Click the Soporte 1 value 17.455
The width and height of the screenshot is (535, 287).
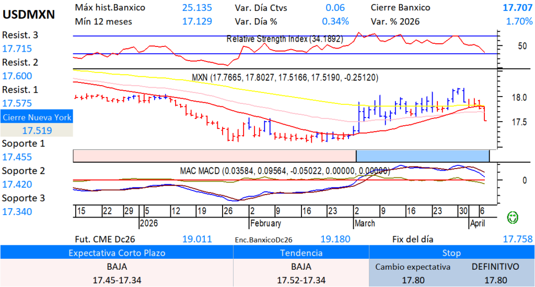point(17,157)
